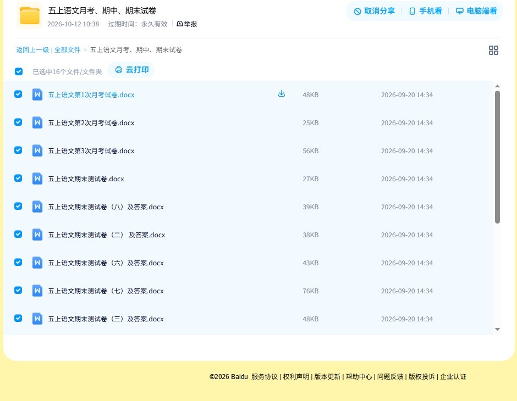Open 问题反馈 footer link

click(390, 377)
